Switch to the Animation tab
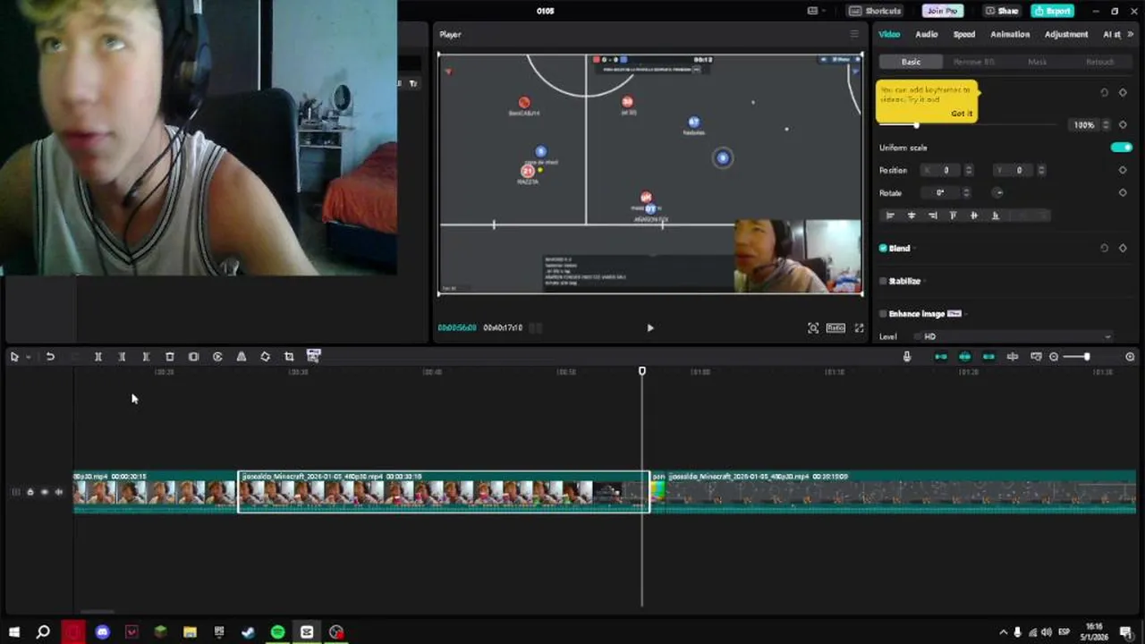Screen dimensions: 1145x644 (x=1010, y=35)
